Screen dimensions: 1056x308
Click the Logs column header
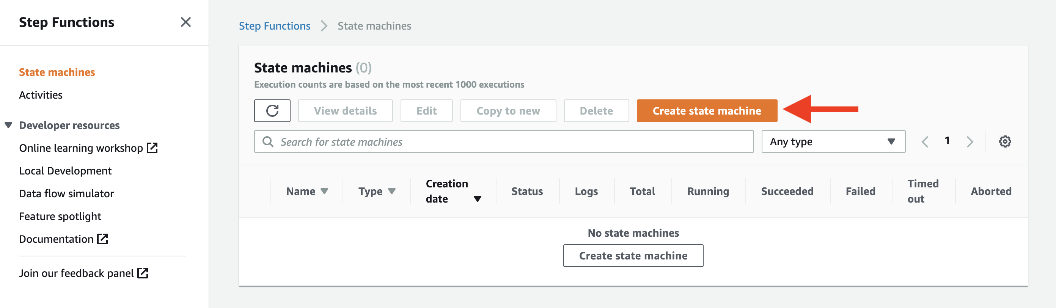coord(586,191)
